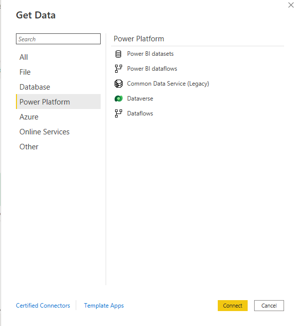Click the Power BI dataflows branch icon
Viewport: 296px width, 326px height.
pos(119,69)
